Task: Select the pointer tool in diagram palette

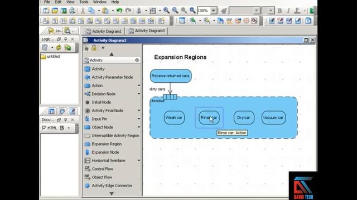Action: point(86,48)
